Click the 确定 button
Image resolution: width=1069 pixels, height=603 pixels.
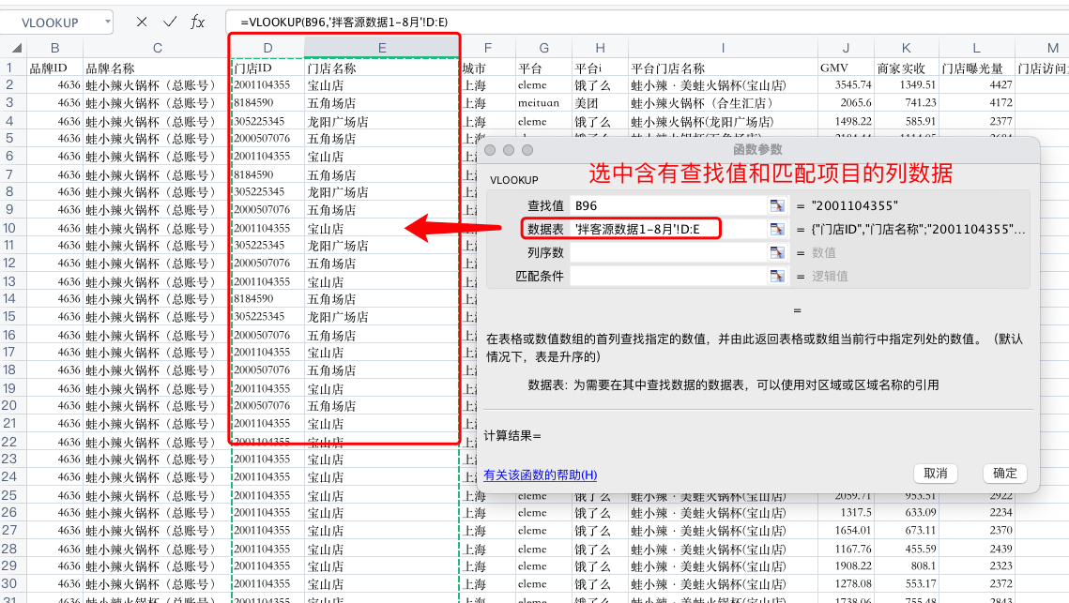tap(1005, 473)
